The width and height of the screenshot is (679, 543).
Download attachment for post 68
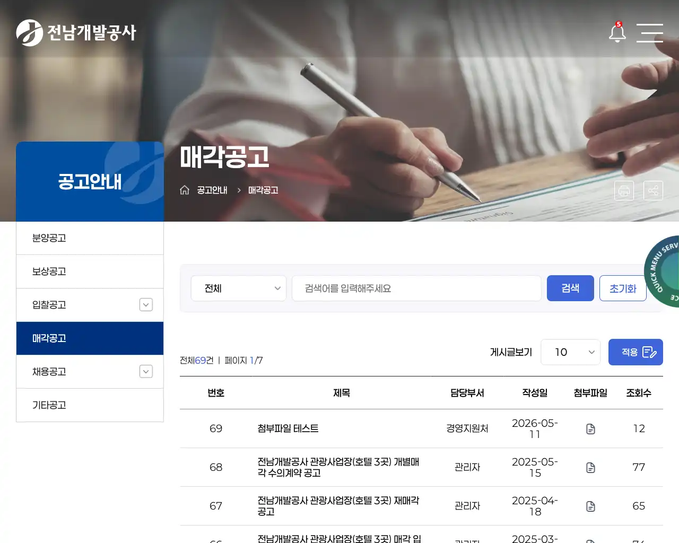coord(590,467)
